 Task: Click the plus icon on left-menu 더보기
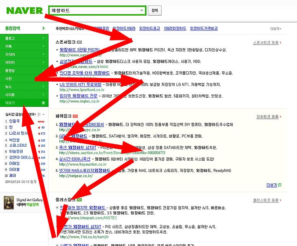click(43, 103)
